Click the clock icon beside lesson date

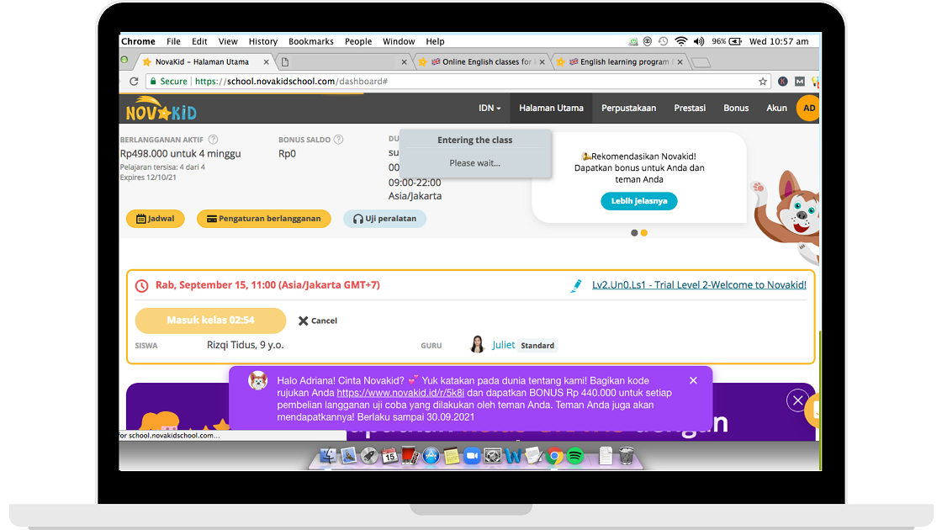click(142, 285)
